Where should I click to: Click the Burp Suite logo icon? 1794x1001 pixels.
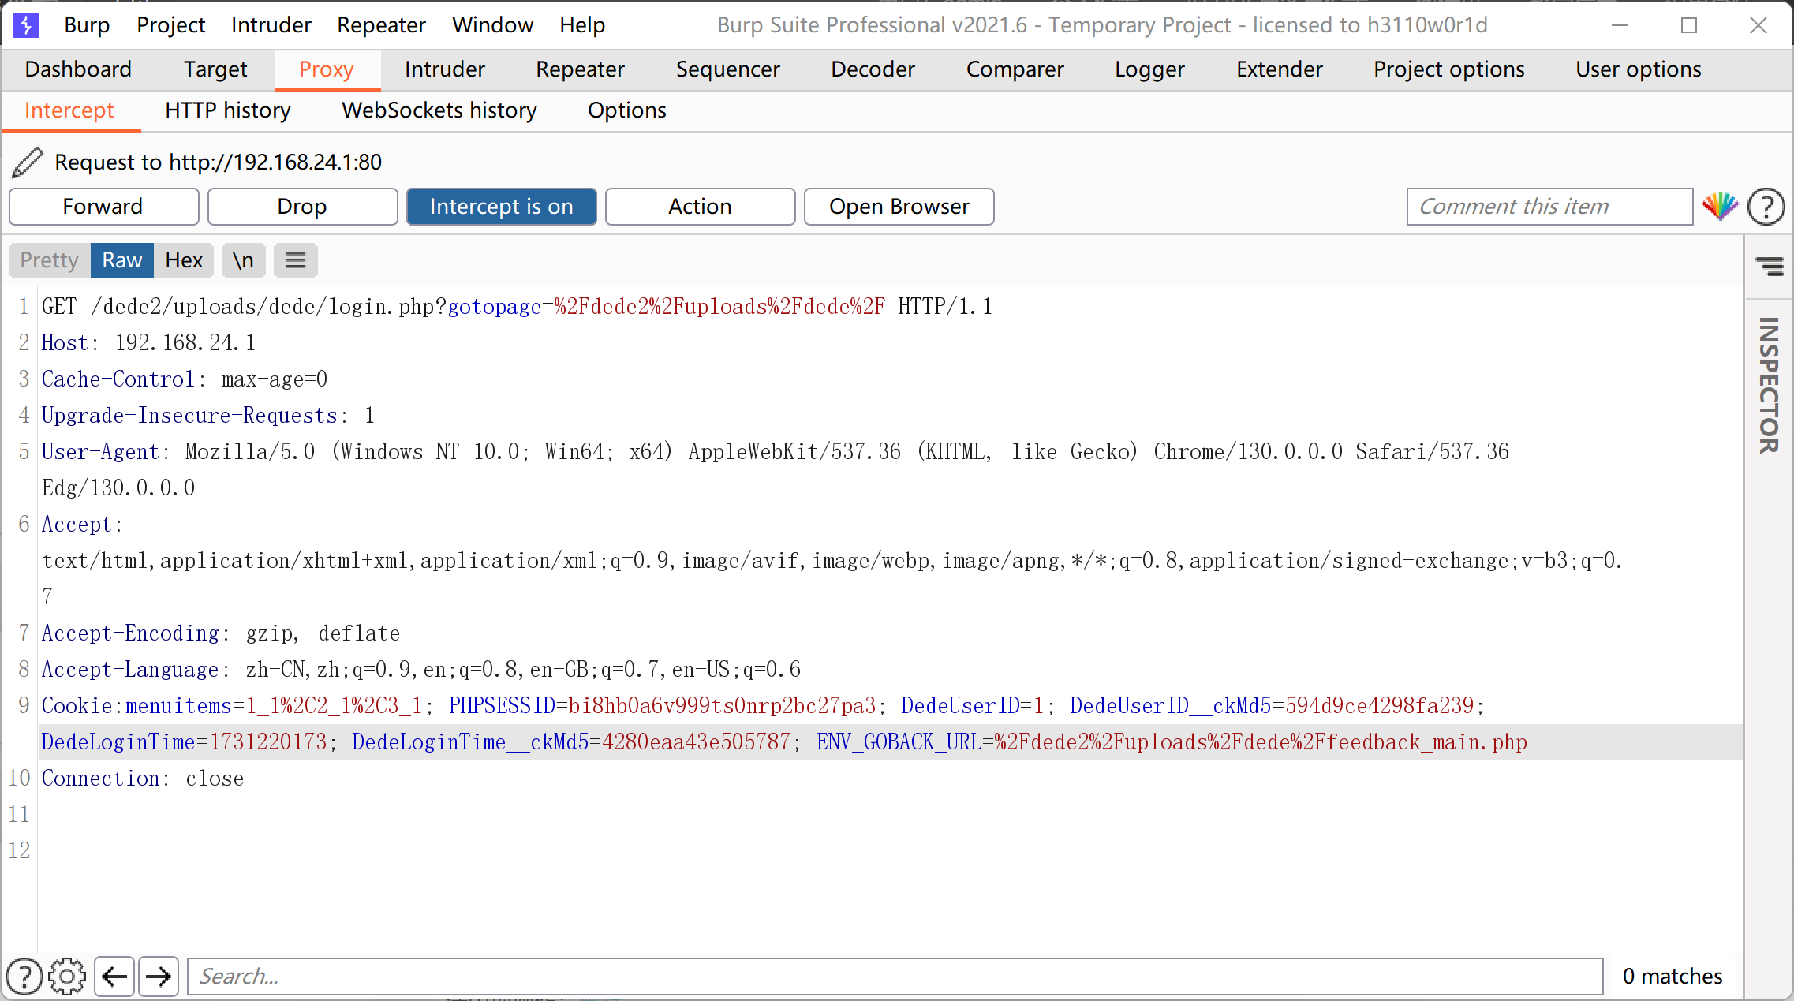pos(26,25)
